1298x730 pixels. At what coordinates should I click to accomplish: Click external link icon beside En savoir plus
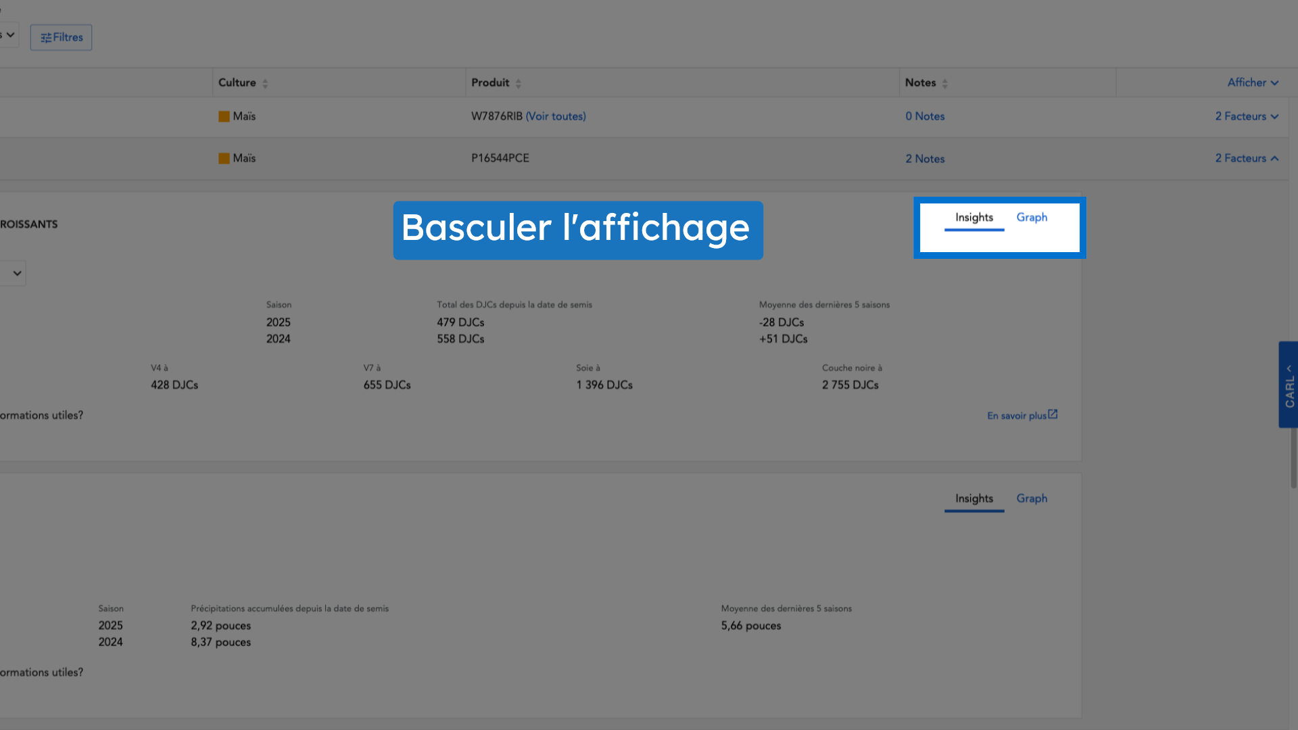(1053, 414)
